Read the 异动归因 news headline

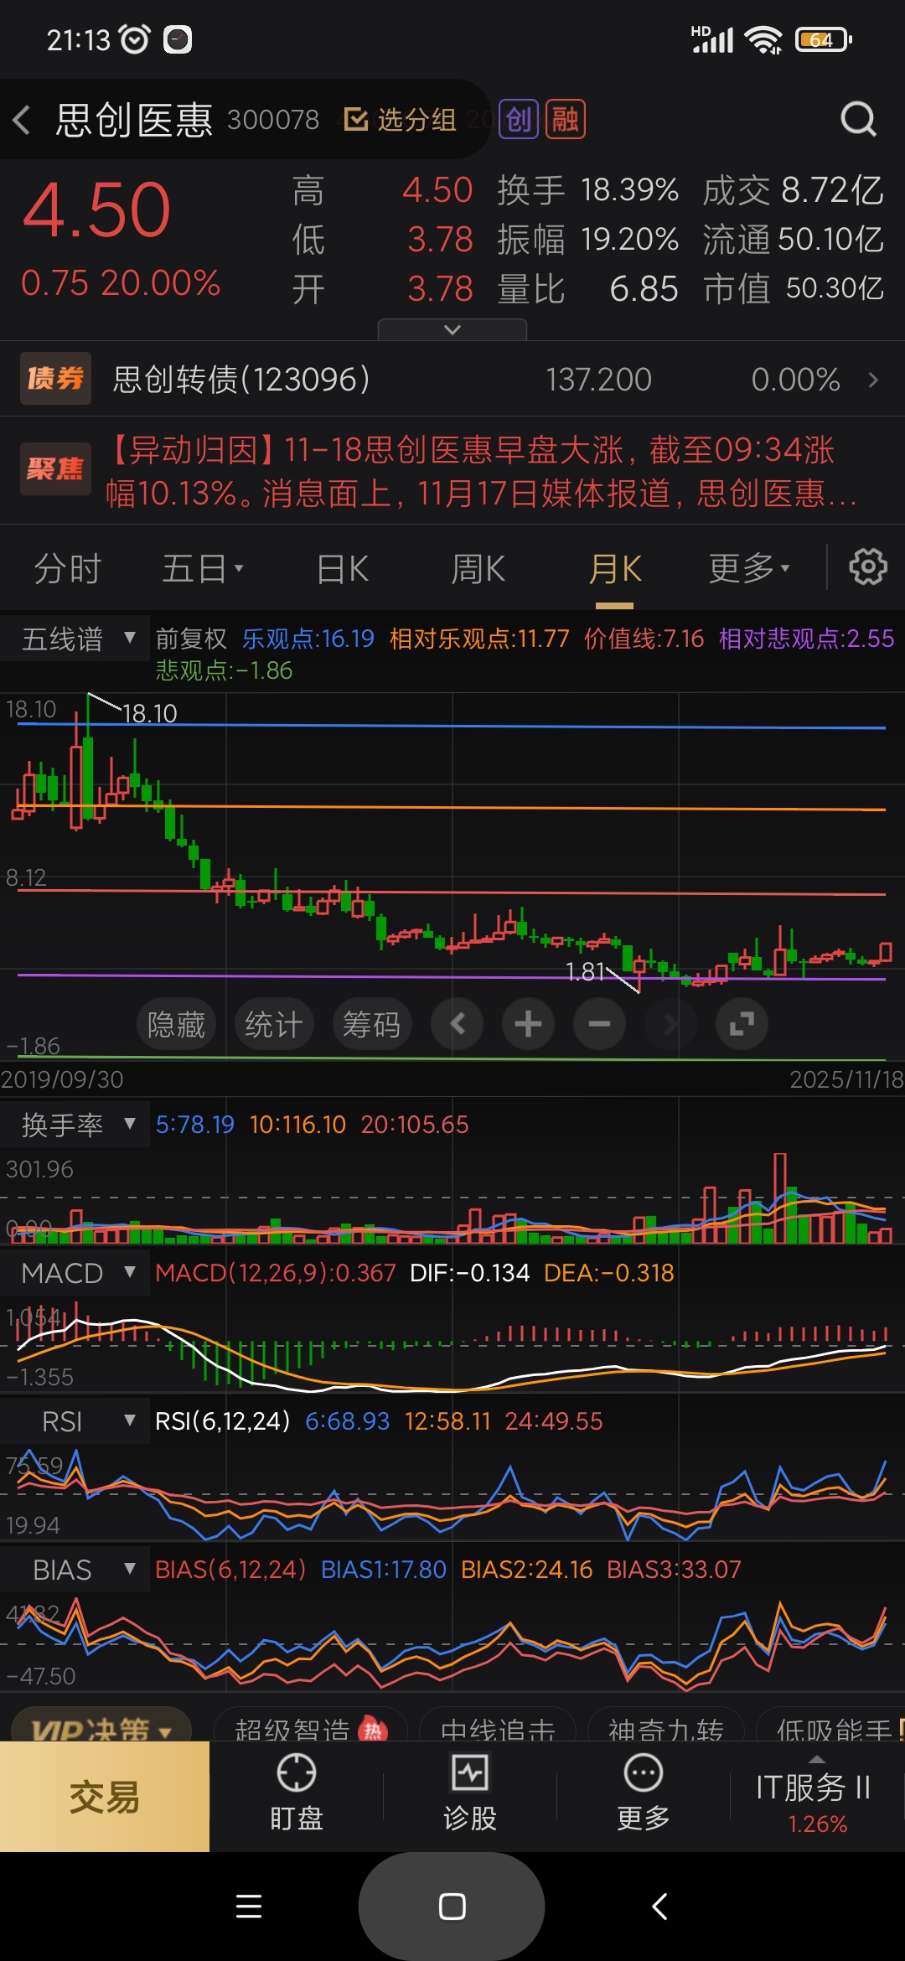point(481,471)
